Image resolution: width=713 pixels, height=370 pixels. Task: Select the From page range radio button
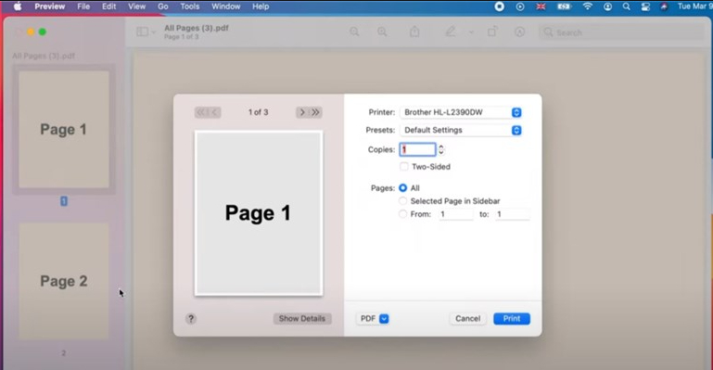(403, 213)
